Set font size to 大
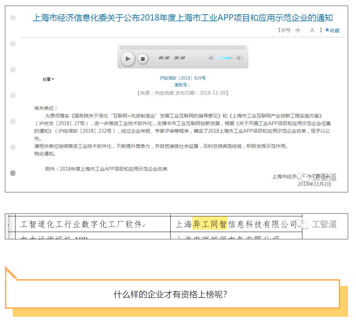This screenshot has width=356, height=325. (312, 30)
